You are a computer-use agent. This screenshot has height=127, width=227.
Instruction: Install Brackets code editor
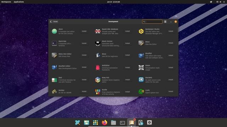[171, 80]
